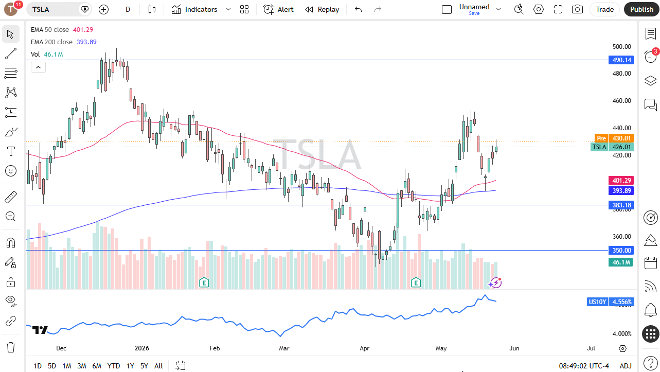The width and height of the screenshot is (660, 372).
Task: Open the watchlist panel icon
Action: click(650, 33)
